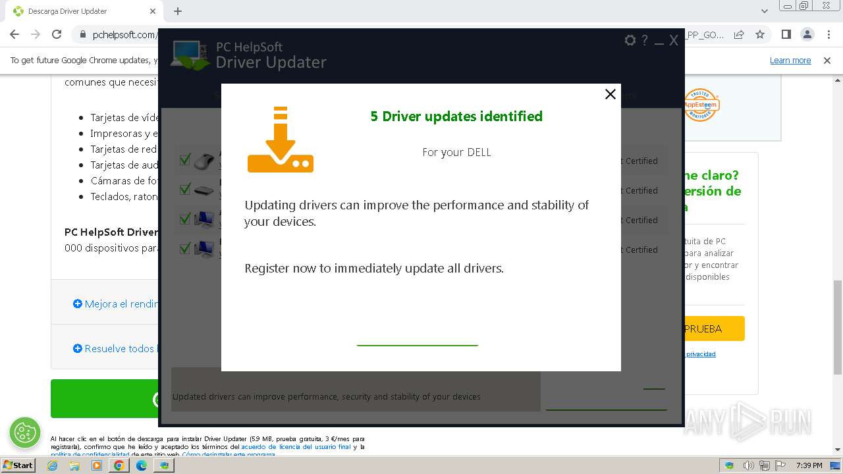Viewport: 843px width, 474px height.
Task: Open Chrome three-dot menu
Action: click(829, 34)
